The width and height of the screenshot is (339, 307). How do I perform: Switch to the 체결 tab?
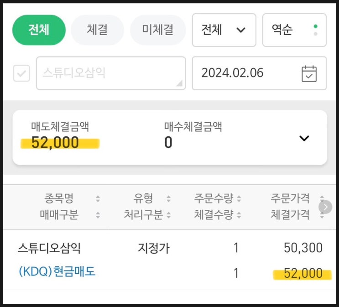pyautogui.click(x=97, y=30)
